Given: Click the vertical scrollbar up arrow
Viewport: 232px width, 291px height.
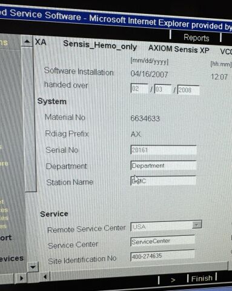Looking at the screenshot, I should [x=27, y=42].
